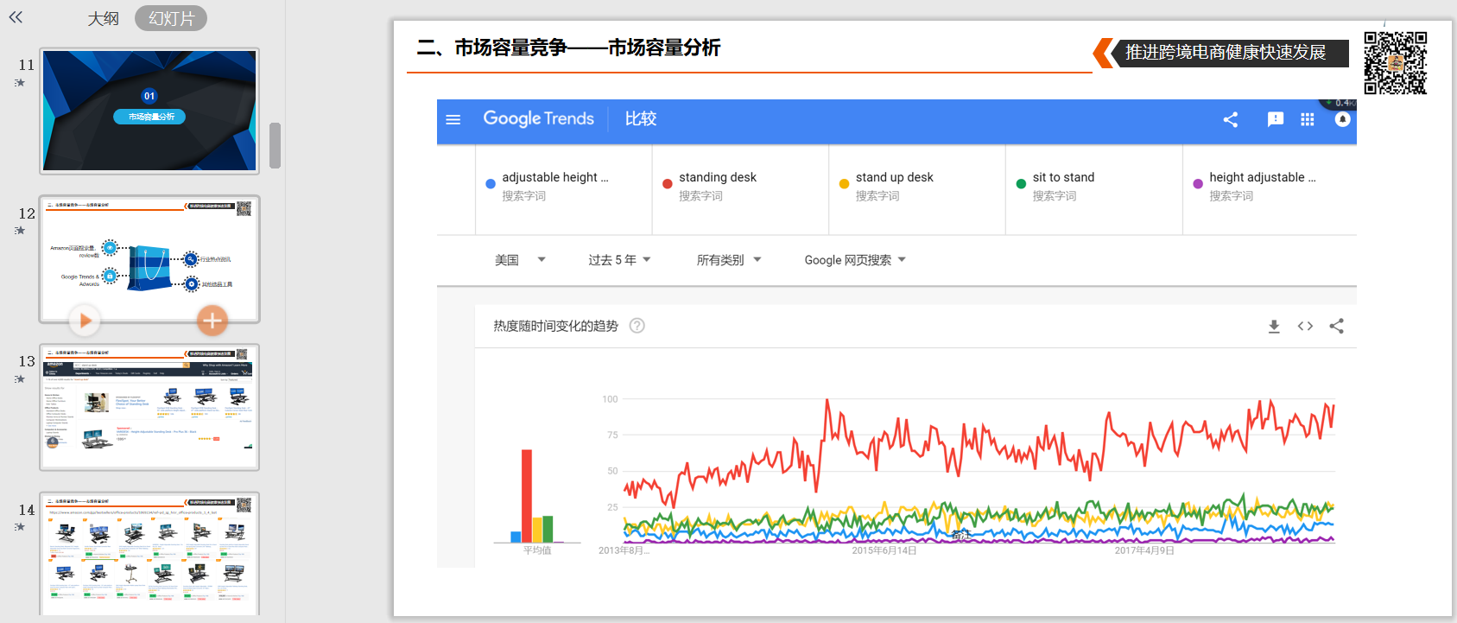Click the share icon in Trends header
The image size is (1457, 623).
click(x=1231, y=119)
